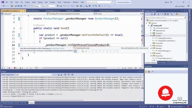The height and width of the screenshot is (108, 192).
Task: Open the Extensions menu
Action: 67,2
